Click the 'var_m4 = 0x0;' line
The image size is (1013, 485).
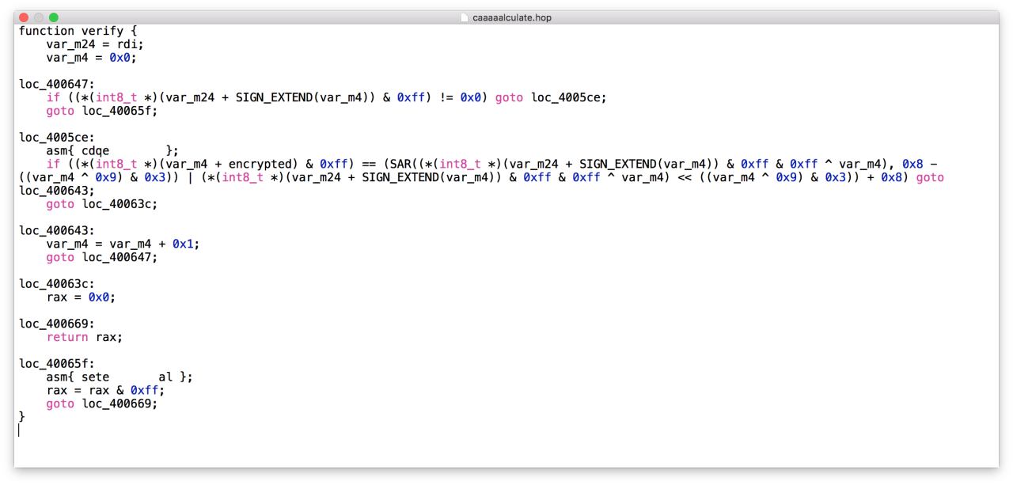92,58
